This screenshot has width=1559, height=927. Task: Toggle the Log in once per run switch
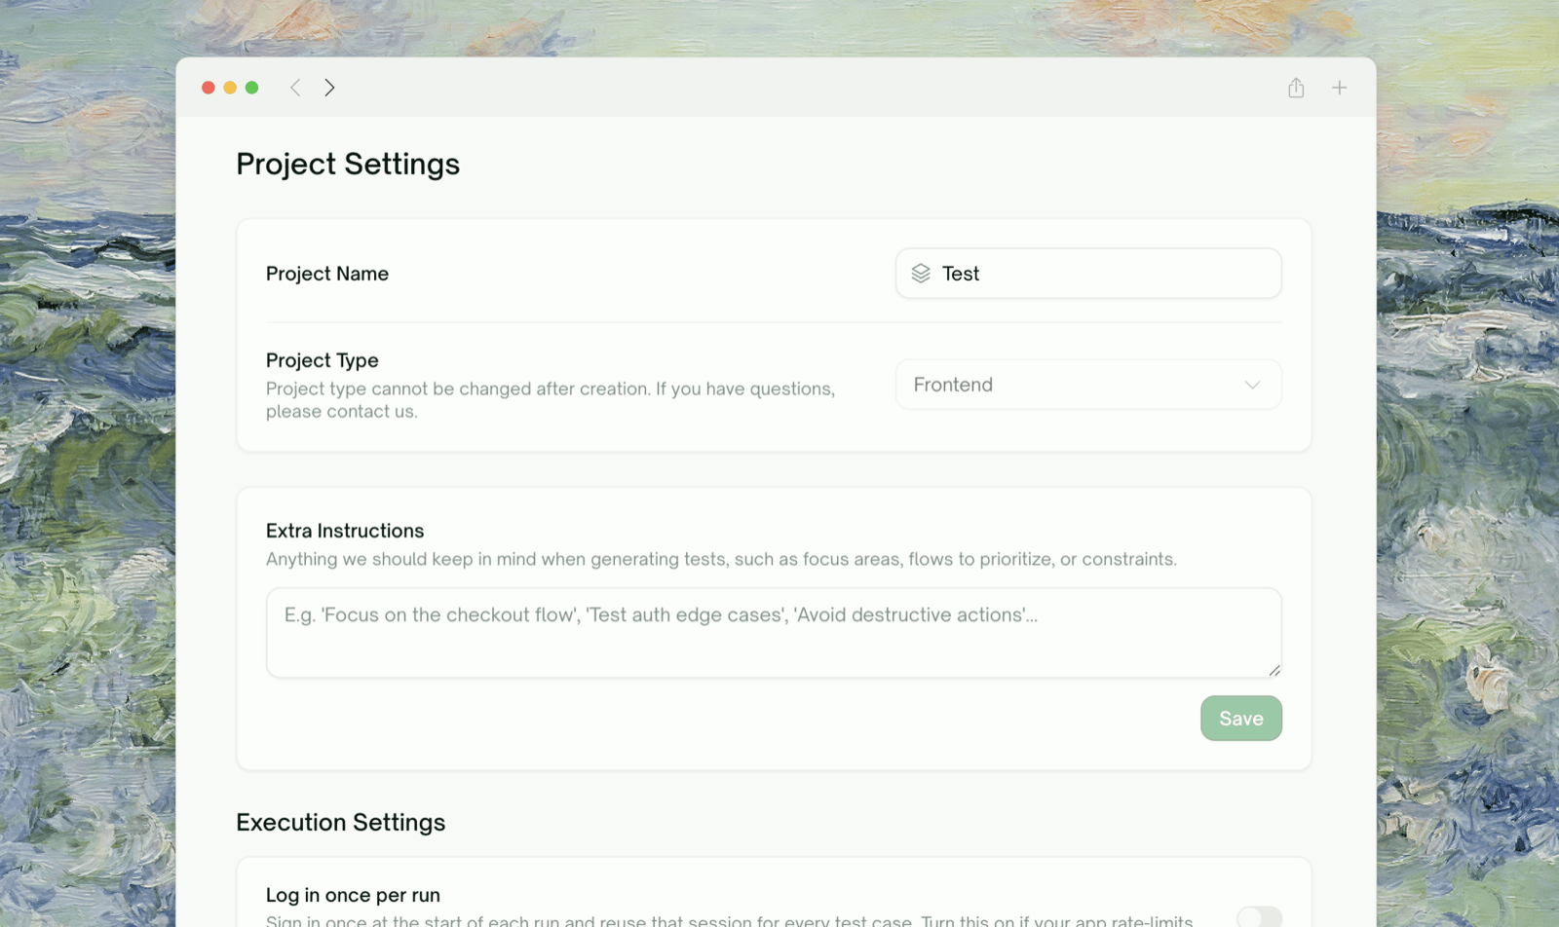point(1259,916)
